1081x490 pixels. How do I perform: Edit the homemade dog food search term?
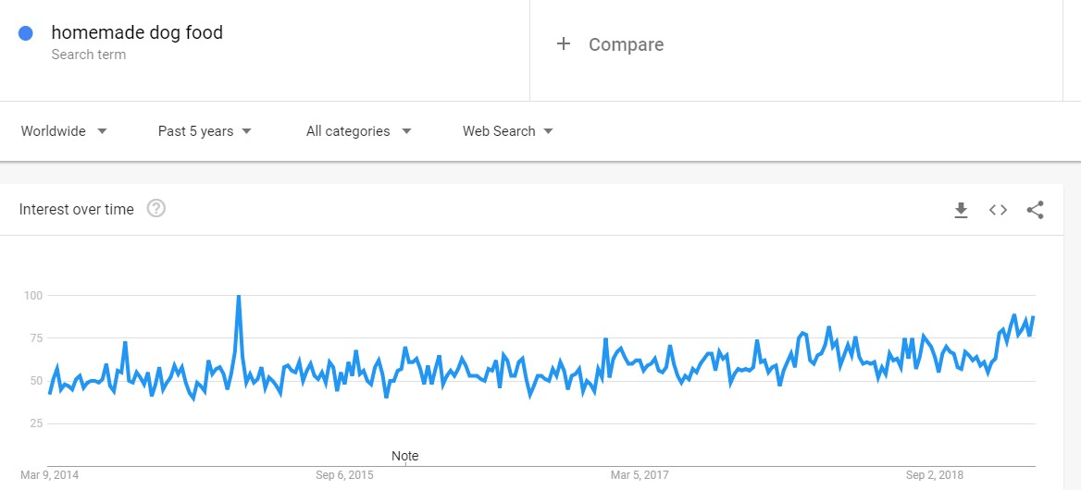click(137, 32)
